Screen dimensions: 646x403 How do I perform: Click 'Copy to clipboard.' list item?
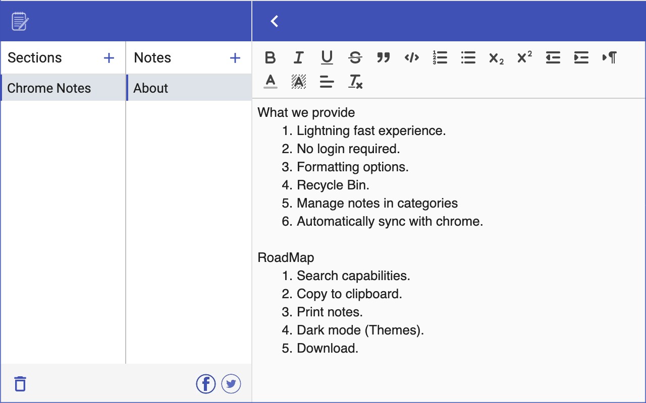coord(349,294)
